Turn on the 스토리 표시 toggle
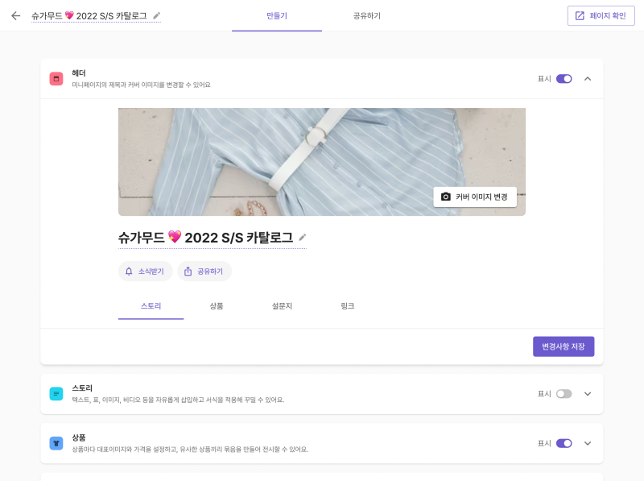This screenshot has height=481, width=644. pyautogui.click(x=564, y=394)
